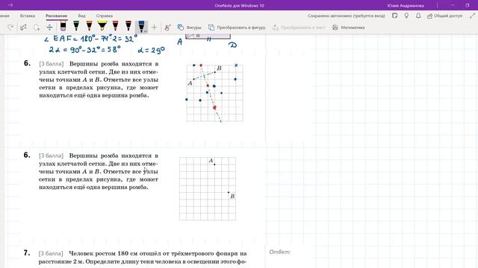Click point B in the second grid figure

pos(229,192)
